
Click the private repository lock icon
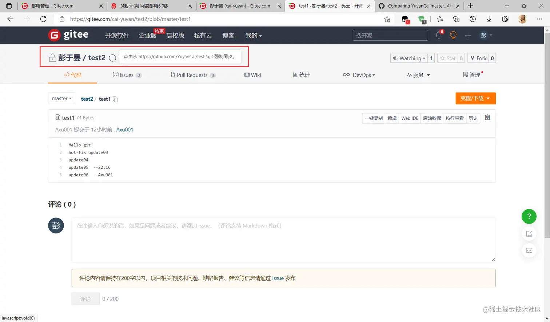coord(52,58)
